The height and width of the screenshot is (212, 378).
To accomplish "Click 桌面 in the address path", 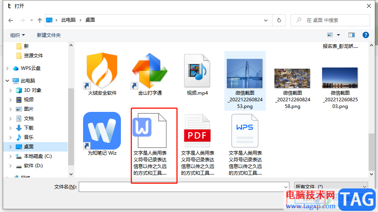I will pos(90,20).
